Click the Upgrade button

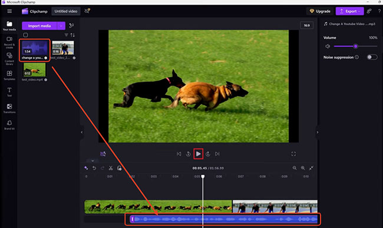click(x=320, y=11)
